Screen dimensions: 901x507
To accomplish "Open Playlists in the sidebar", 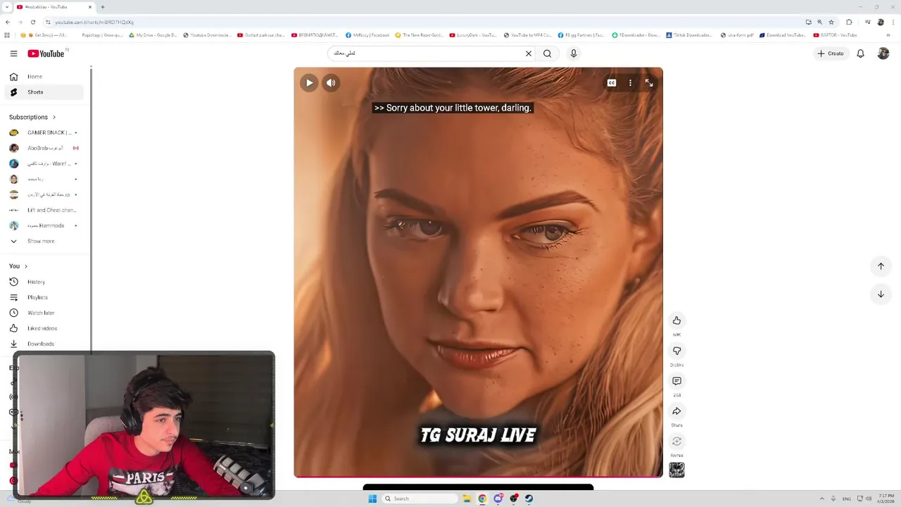I will (44, 297).
